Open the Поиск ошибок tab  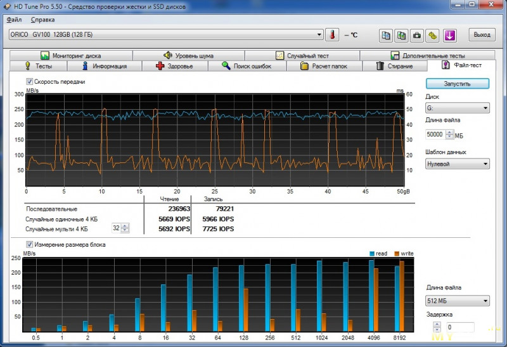click(x=247, y=66)
